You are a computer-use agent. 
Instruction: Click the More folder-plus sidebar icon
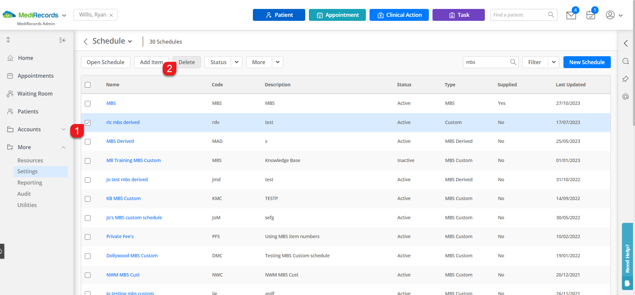pyautogui.click(x=10, y=147)
